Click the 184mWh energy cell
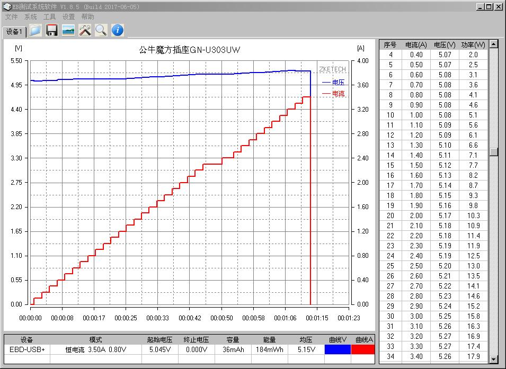The height and width of the screenshot is (369, 506). tap(270, 349)
